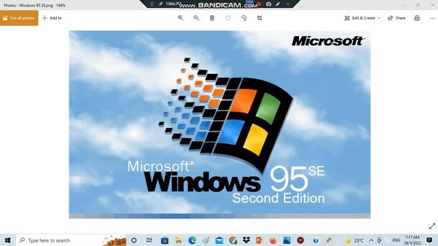
Task: Open the crop tool
Action: [259, 18]
